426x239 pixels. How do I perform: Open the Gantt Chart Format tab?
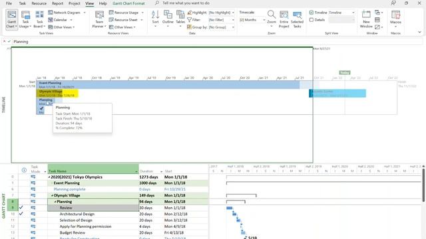[128, 3]
